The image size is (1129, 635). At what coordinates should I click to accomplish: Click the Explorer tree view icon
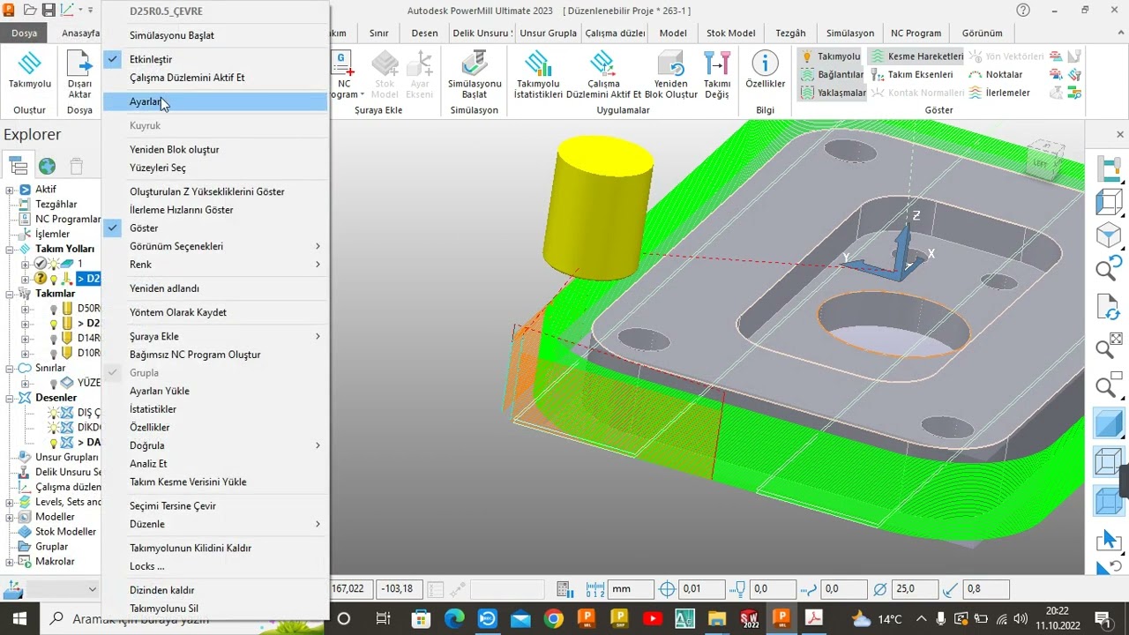pos(17,166)
